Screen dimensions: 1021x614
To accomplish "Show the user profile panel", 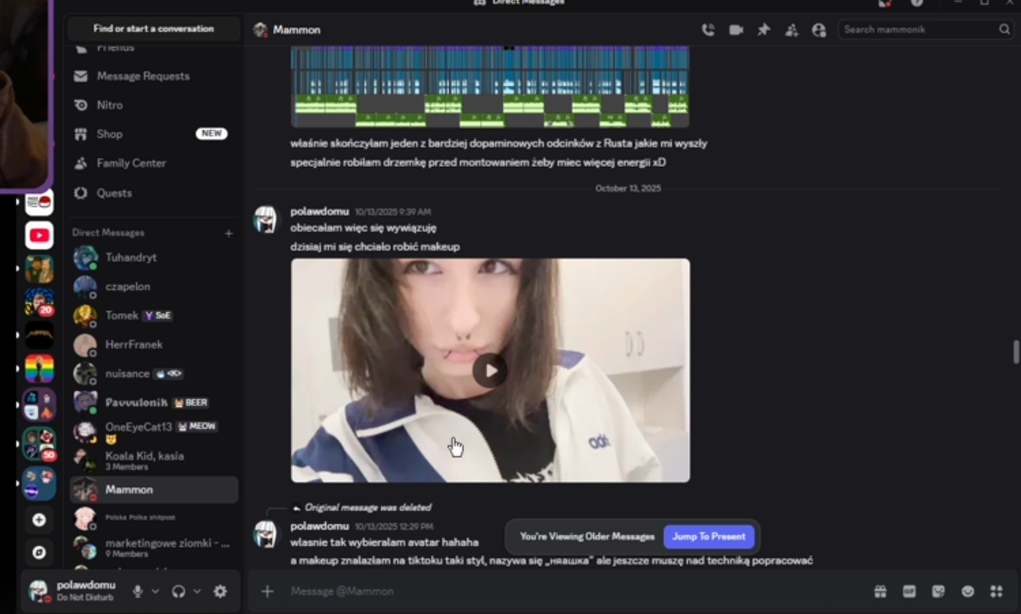I will [819, 30].
